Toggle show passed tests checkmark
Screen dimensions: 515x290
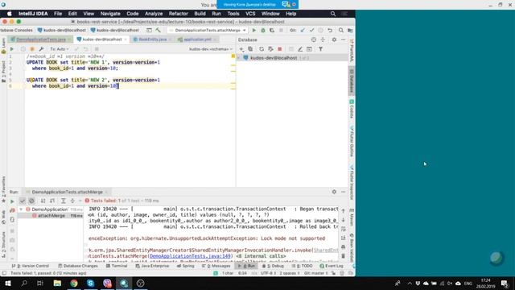click(23, 201)
